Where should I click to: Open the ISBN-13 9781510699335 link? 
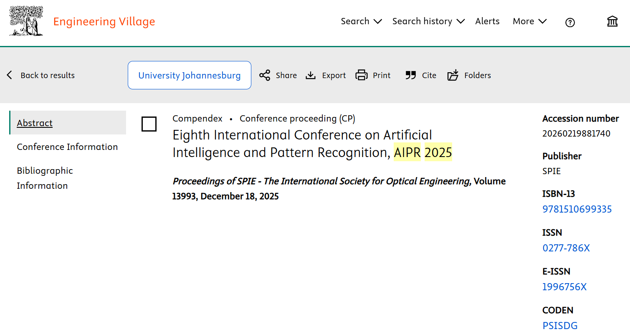577,209
